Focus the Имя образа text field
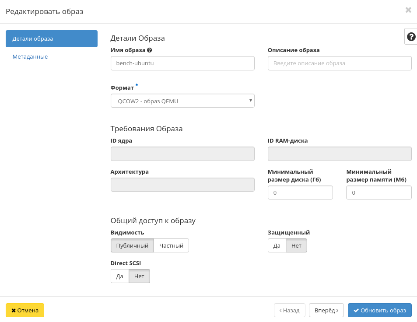 pos(182,63)
